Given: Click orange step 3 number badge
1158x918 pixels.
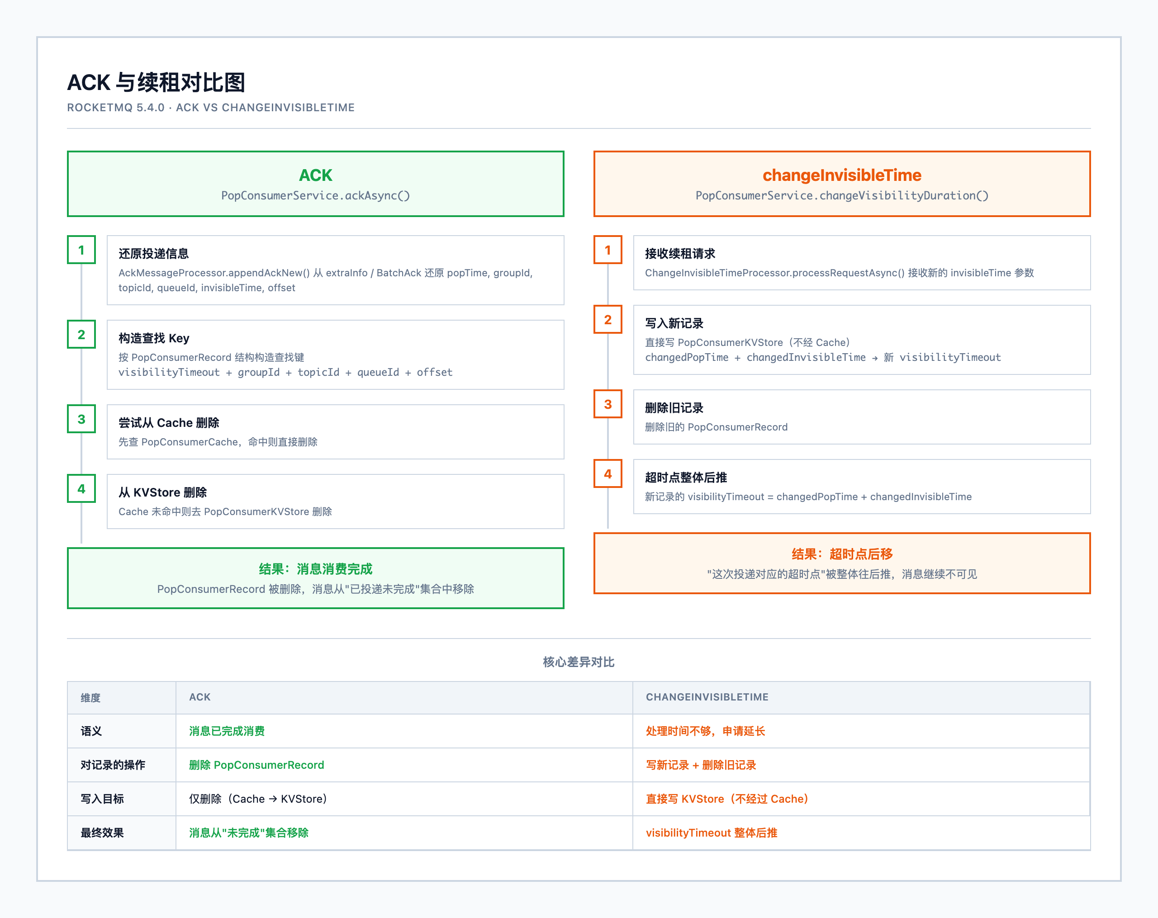Looking at the screenshot, I should pyautogui.click(x=607, y=404).
